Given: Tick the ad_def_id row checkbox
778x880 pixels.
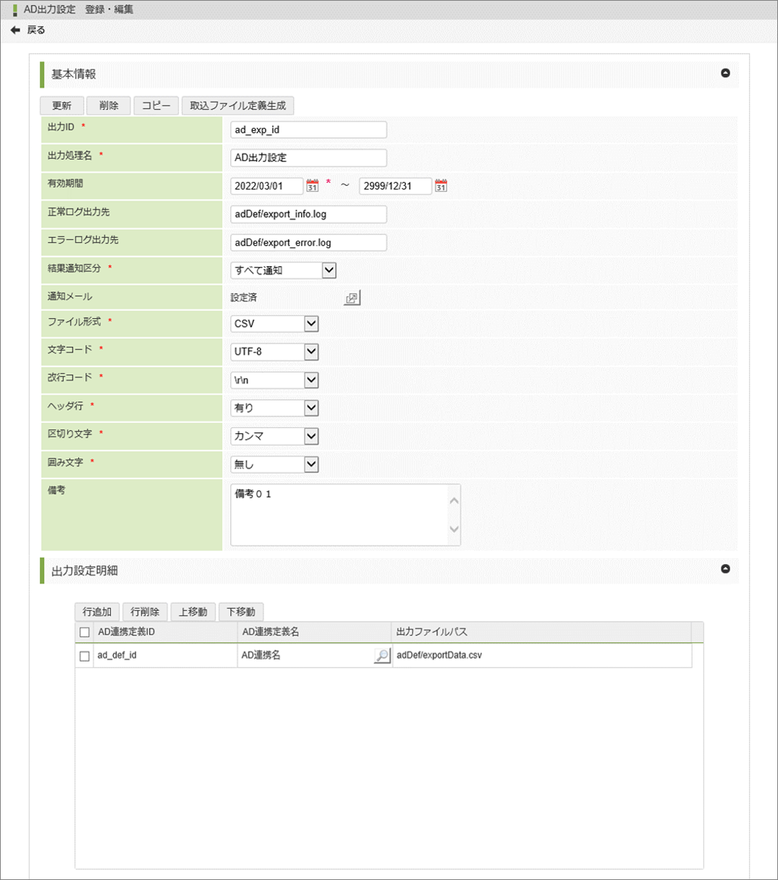Looking at the screenshot, I should 85,657.
